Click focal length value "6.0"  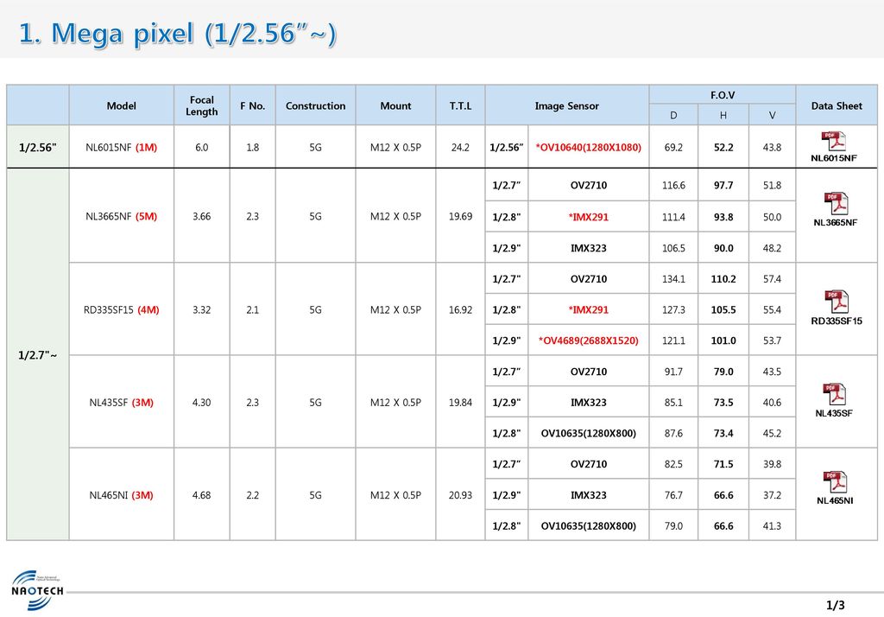(x=202, y=147)
